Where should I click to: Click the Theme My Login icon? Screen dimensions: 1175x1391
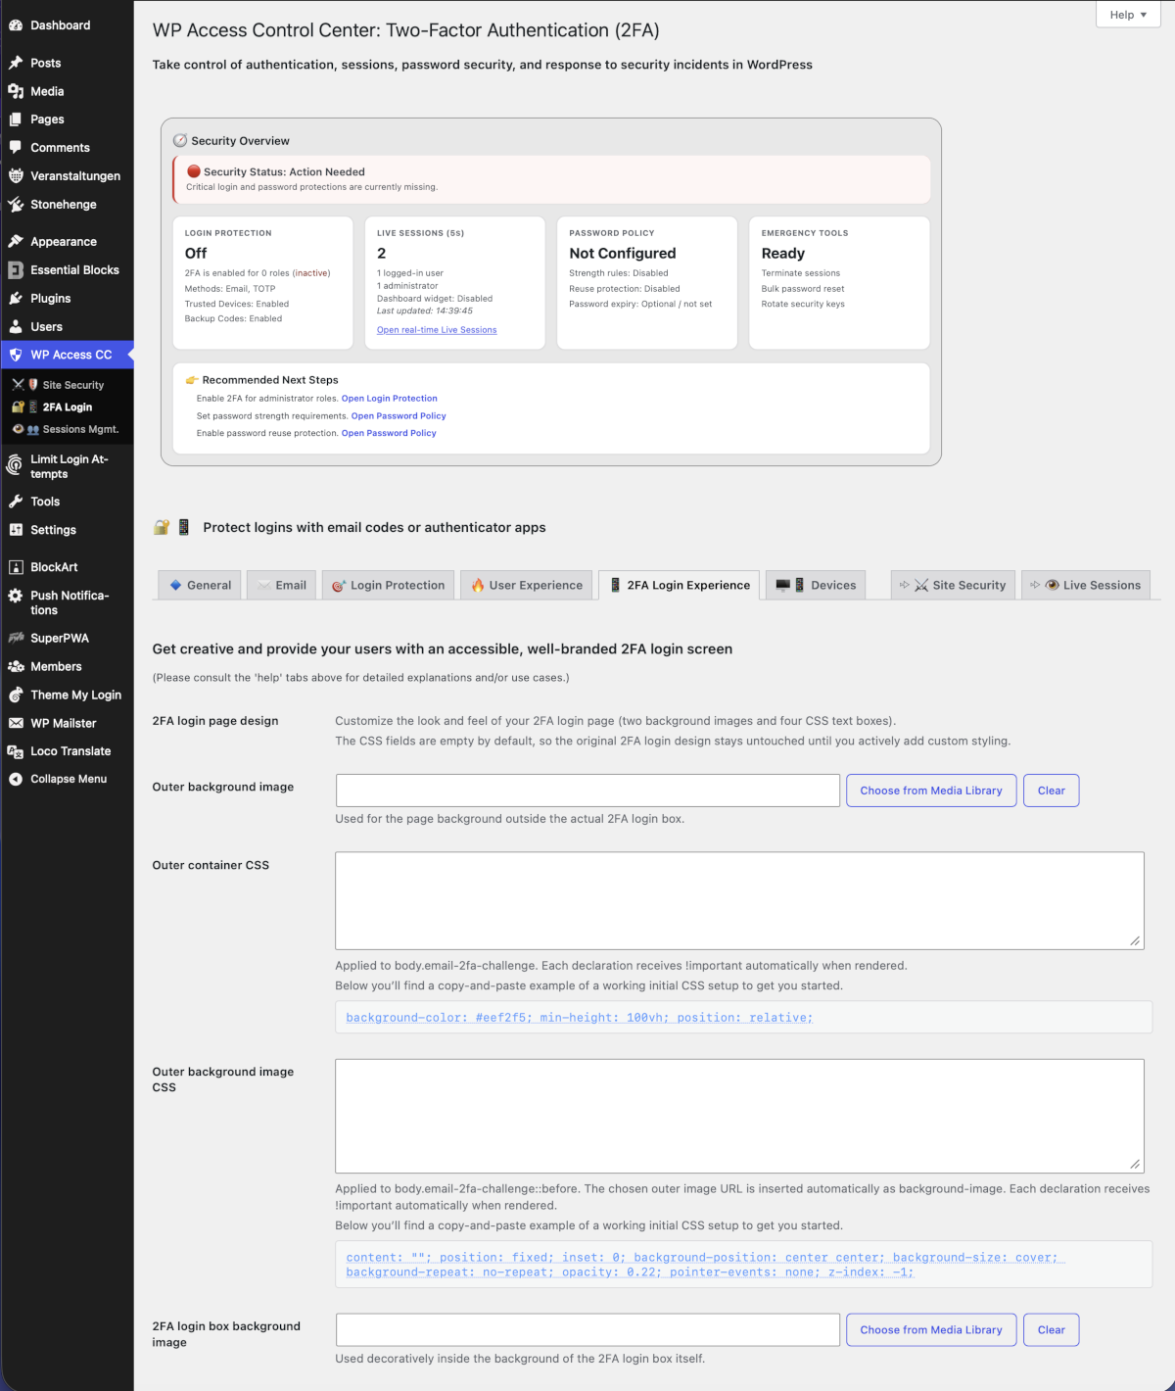tap(15, 695)
